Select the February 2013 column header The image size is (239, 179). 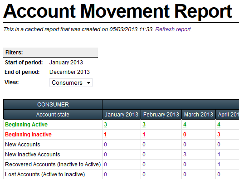pos(161,114)
